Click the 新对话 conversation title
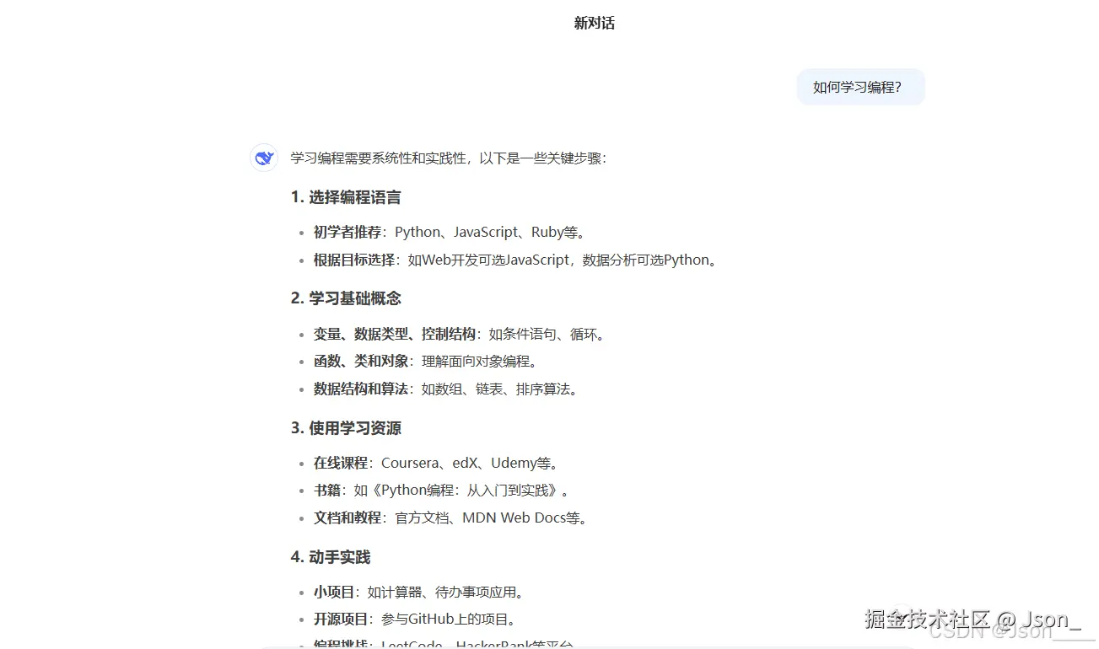1099x649 pixels. (x=595, y=24)
